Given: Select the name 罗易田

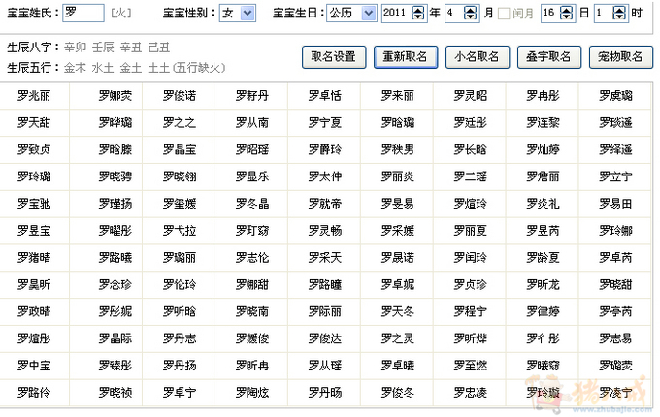Looking at the screenshot, I should 615,204.
